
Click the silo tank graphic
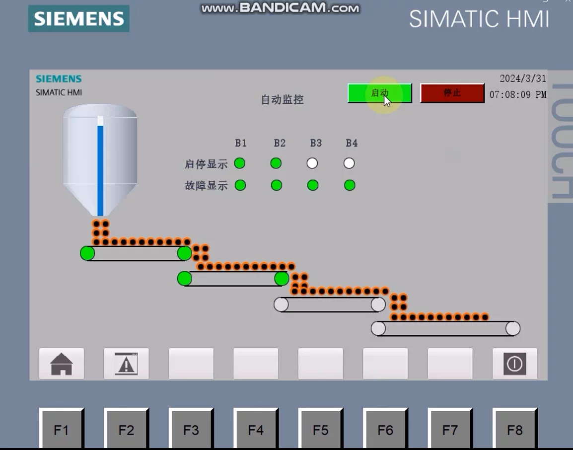[x=100, y=160]
